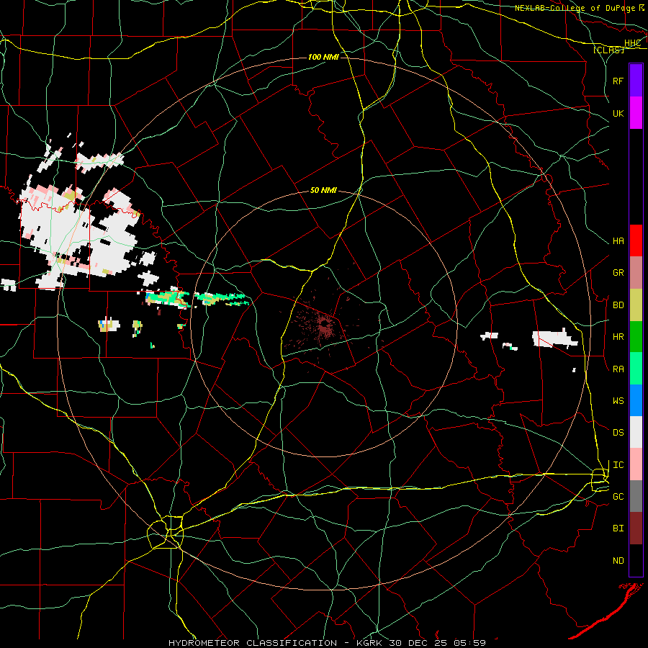Click the '[CLAS]' units label
The image size is (648, 648).
(608, 50)
